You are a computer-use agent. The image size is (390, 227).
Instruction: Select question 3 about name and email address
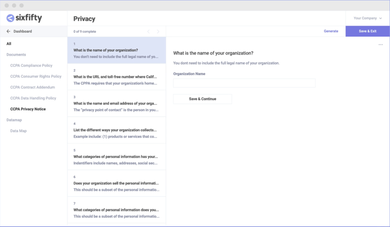116,103
